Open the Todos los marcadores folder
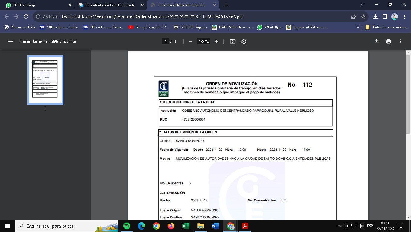 point(386,27)
